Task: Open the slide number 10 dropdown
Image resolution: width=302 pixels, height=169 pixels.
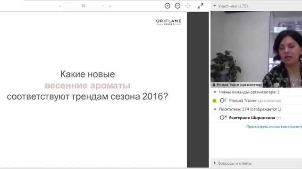Action: 85,6
